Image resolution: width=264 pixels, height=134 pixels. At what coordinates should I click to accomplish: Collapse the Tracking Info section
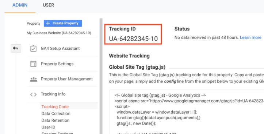tap(53, 94)
